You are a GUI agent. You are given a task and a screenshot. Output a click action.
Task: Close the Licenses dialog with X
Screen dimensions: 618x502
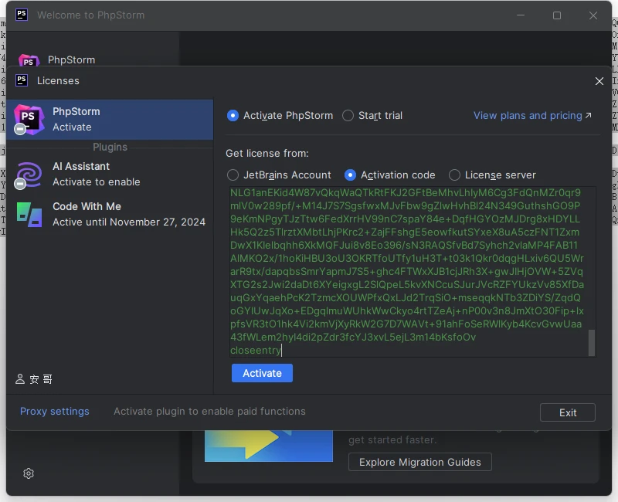tap(599, 81)
